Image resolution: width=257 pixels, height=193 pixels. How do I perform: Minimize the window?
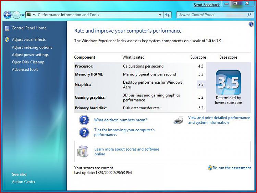coord(227,4)
